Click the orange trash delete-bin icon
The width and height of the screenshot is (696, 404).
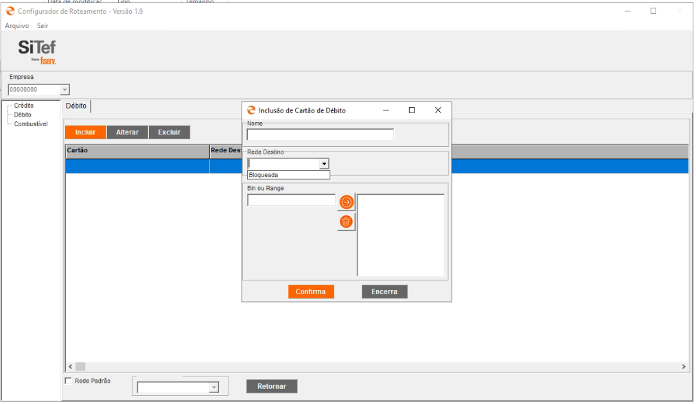click(x=346, y=222)
